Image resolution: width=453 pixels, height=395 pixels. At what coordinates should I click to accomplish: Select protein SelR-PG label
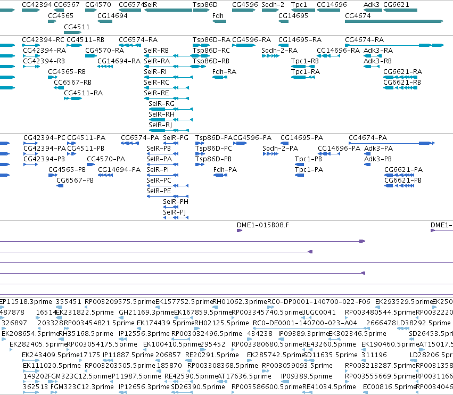click(x=176, y=138)
